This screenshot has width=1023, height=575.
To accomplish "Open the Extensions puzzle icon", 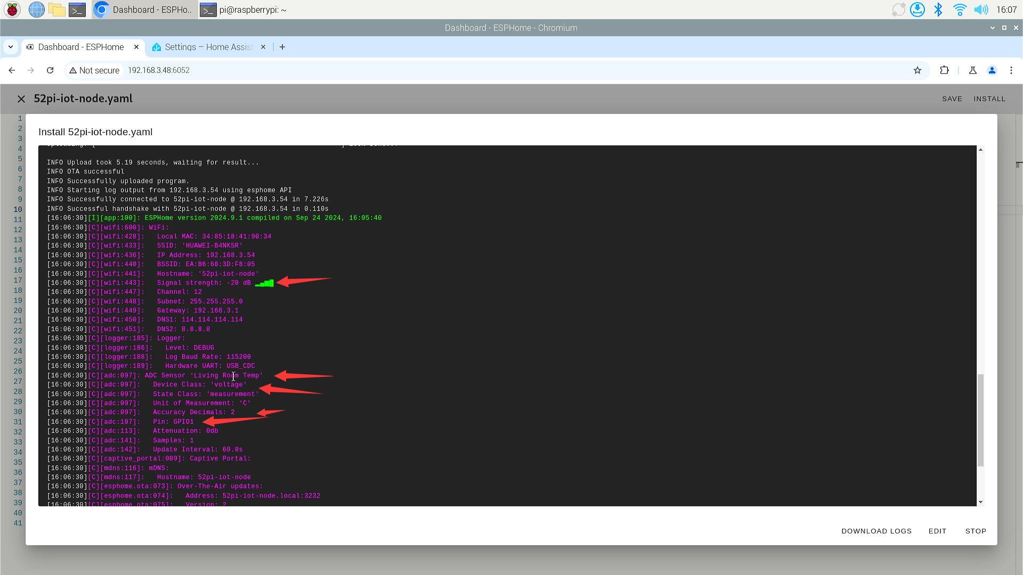I will pos(944,70).
